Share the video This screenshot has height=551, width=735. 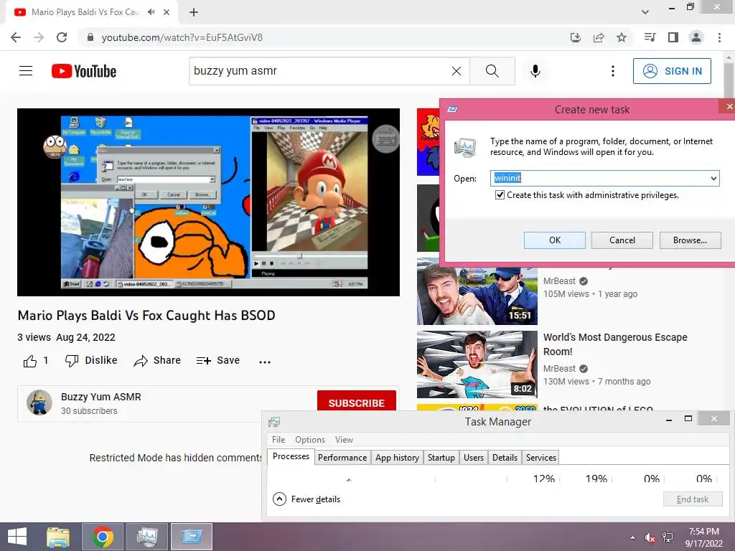click(157, 360)
